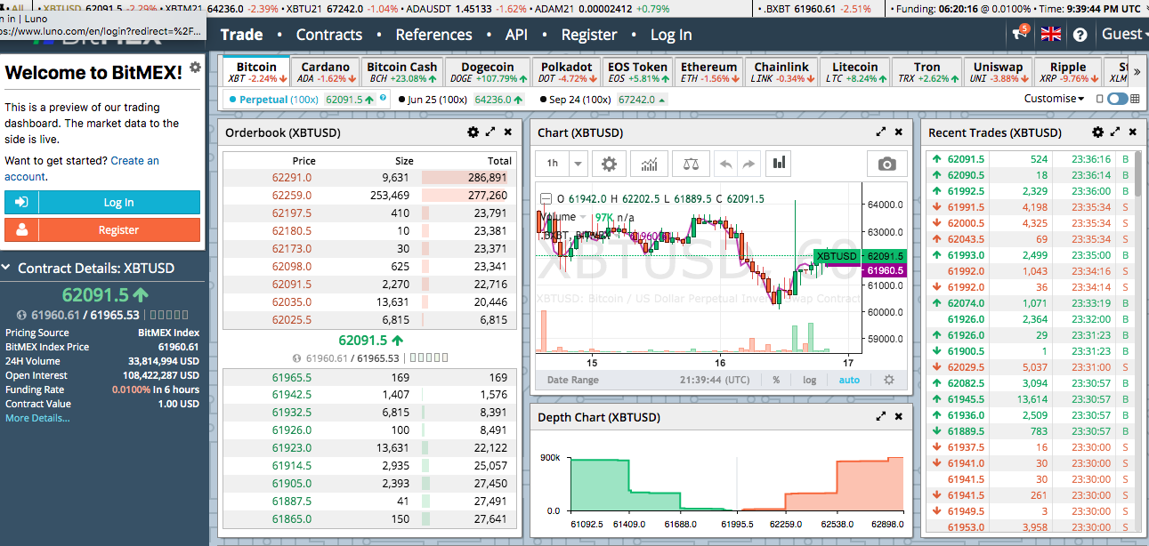Click the bar chart style icon
The width and height of the screenshot is (1149, 546).
point(780,164)
